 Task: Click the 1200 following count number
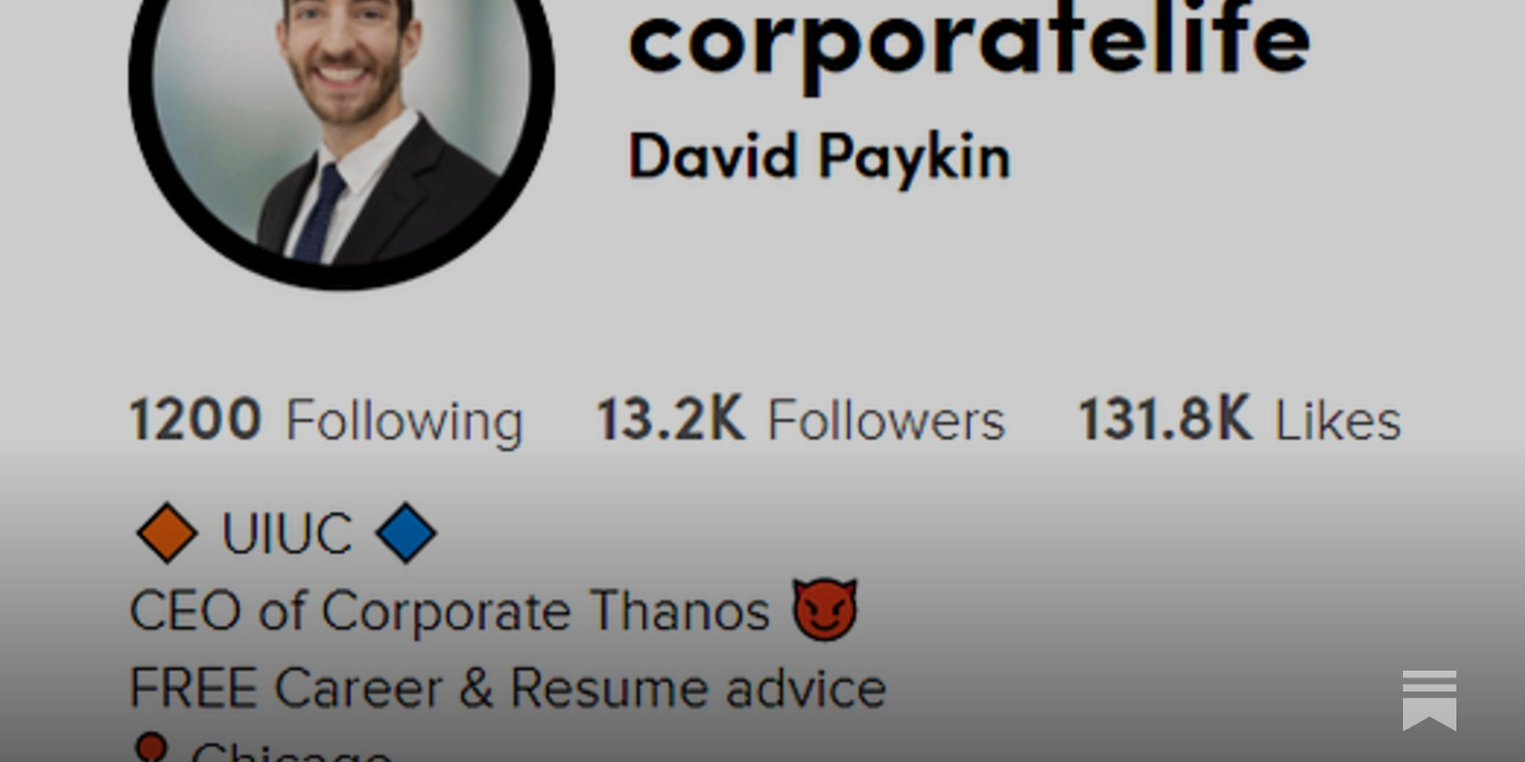[195, 419]
